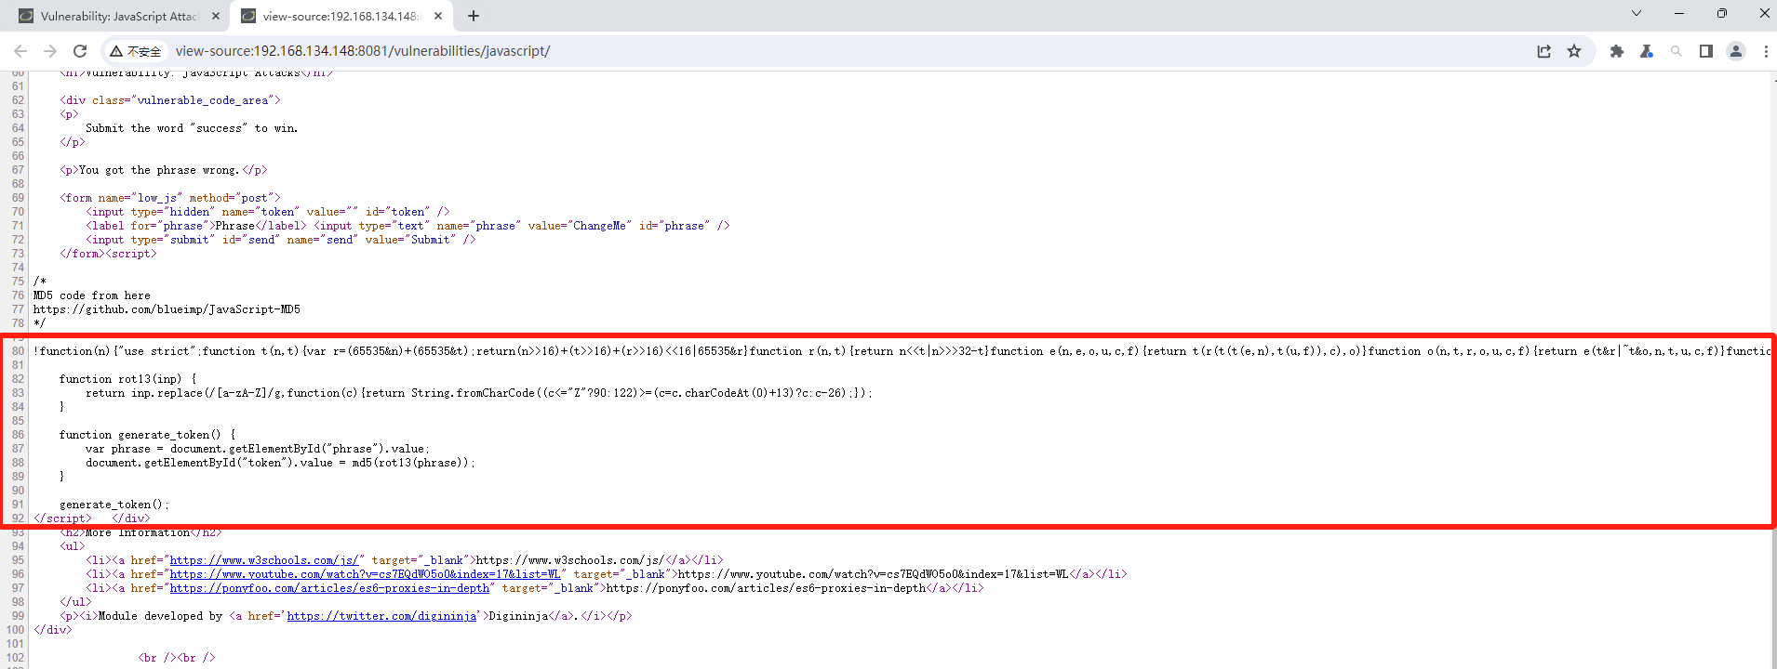Close the Vulnerability: JavaScript Attacks tab
Screen dimensions: 1777x669
216,16
